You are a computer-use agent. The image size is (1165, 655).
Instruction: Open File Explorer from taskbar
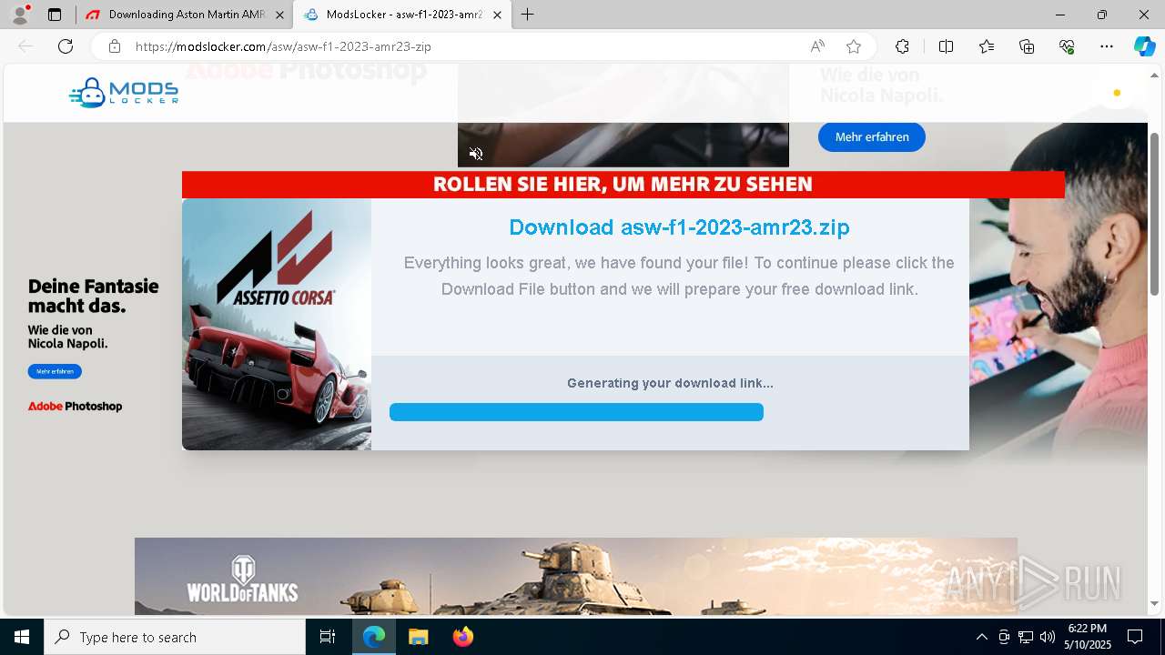point(418,637)
